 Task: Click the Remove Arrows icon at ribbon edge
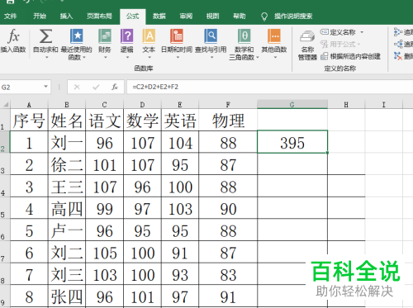[398, 56]
